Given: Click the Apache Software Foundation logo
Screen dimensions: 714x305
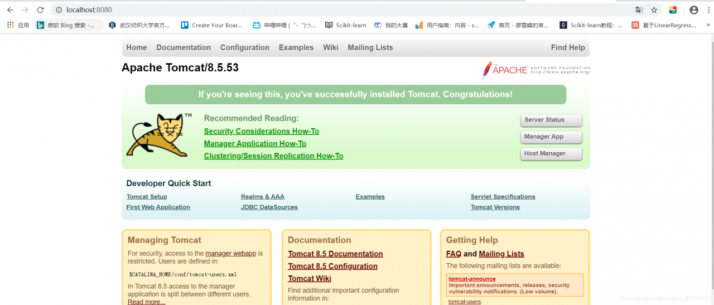Looking at the screenshot, I should pyautogui.click(x=536, y=70).
